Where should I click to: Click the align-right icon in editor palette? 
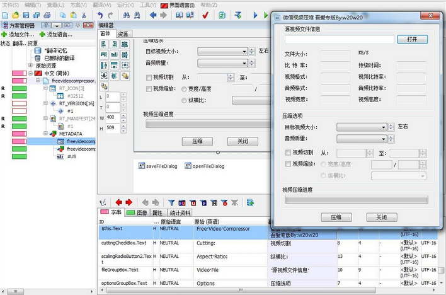[115, 44]
